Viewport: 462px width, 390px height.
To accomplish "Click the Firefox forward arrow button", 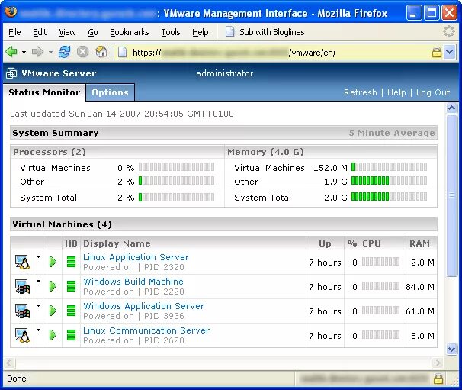I will pos(37,52).
